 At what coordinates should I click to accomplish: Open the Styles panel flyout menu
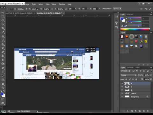coord(151,33)
